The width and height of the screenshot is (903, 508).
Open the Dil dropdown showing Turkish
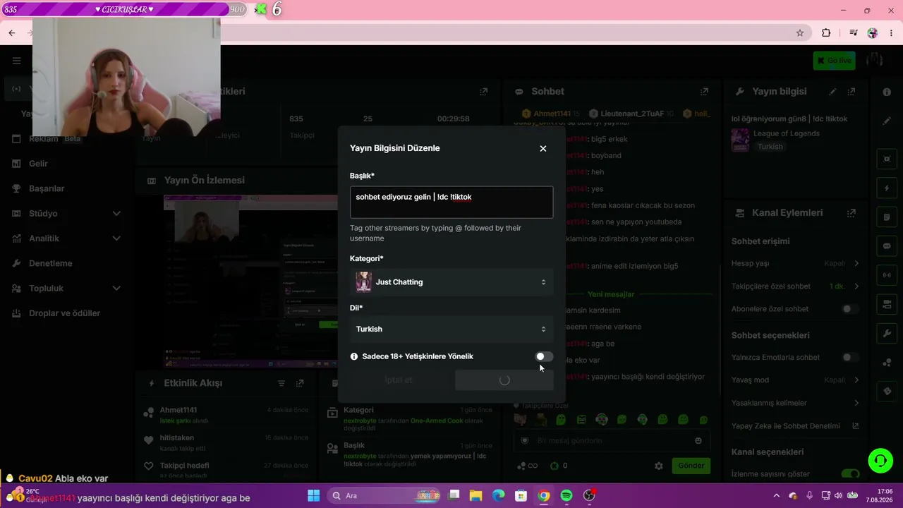pyautogui.click(x=451, y=329)
